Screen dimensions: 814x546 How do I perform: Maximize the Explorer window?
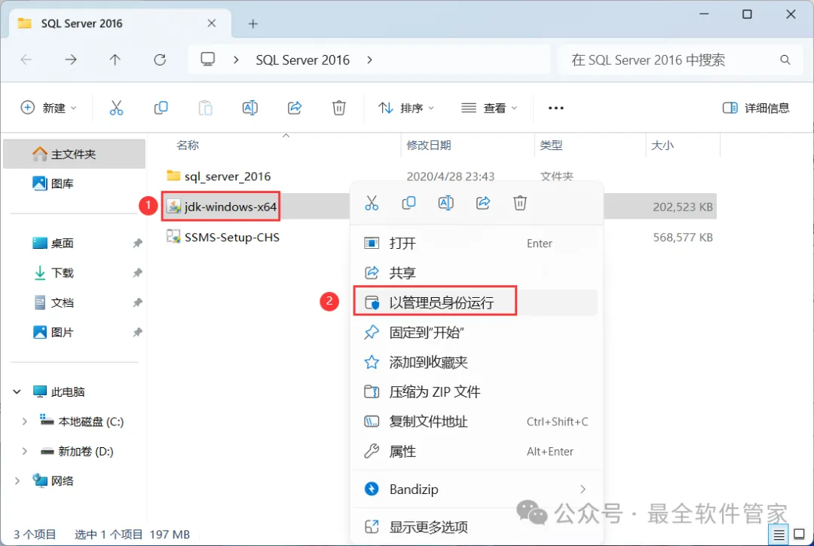[747, 14]
